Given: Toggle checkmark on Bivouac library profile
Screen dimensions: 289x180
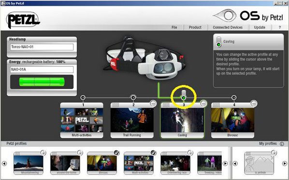Looking at the screenshot, I should [116, 153].
